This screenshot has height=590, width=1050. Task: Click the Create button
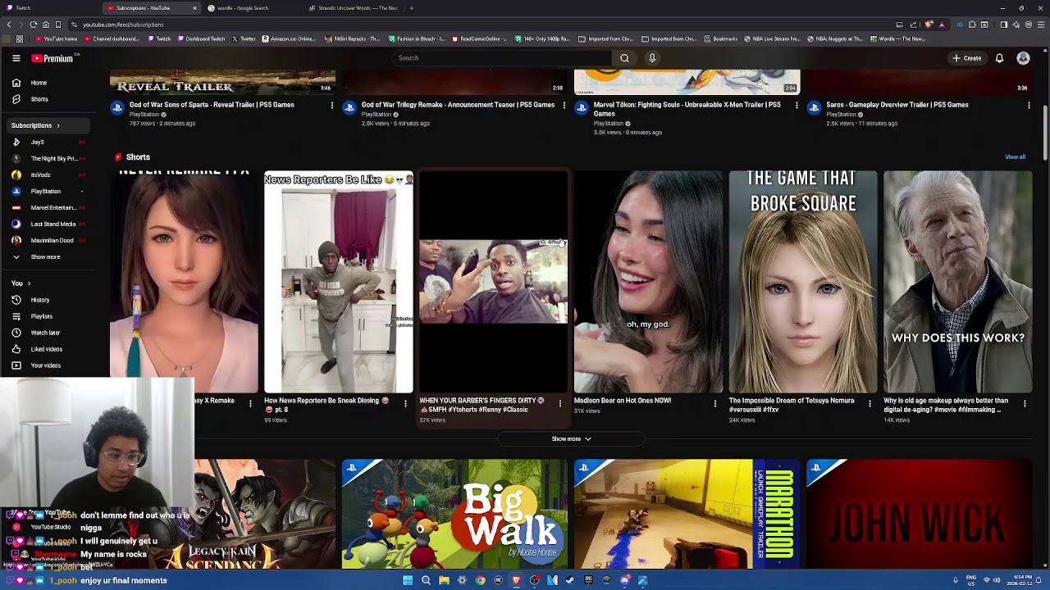(x=966, y=58)
